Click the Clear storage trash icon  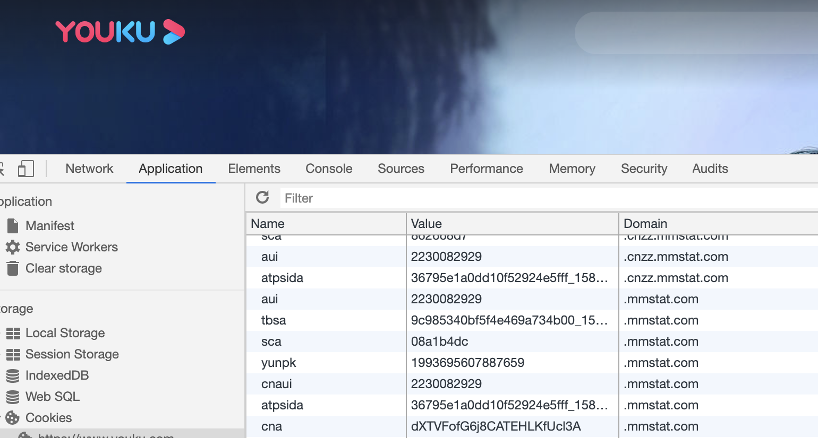[x=13, y=268]
